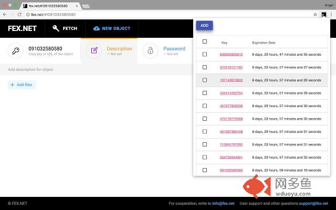336x210 pixels.
Task: Open Chrome's three-dot menu
Action: (x=331, y=15)
